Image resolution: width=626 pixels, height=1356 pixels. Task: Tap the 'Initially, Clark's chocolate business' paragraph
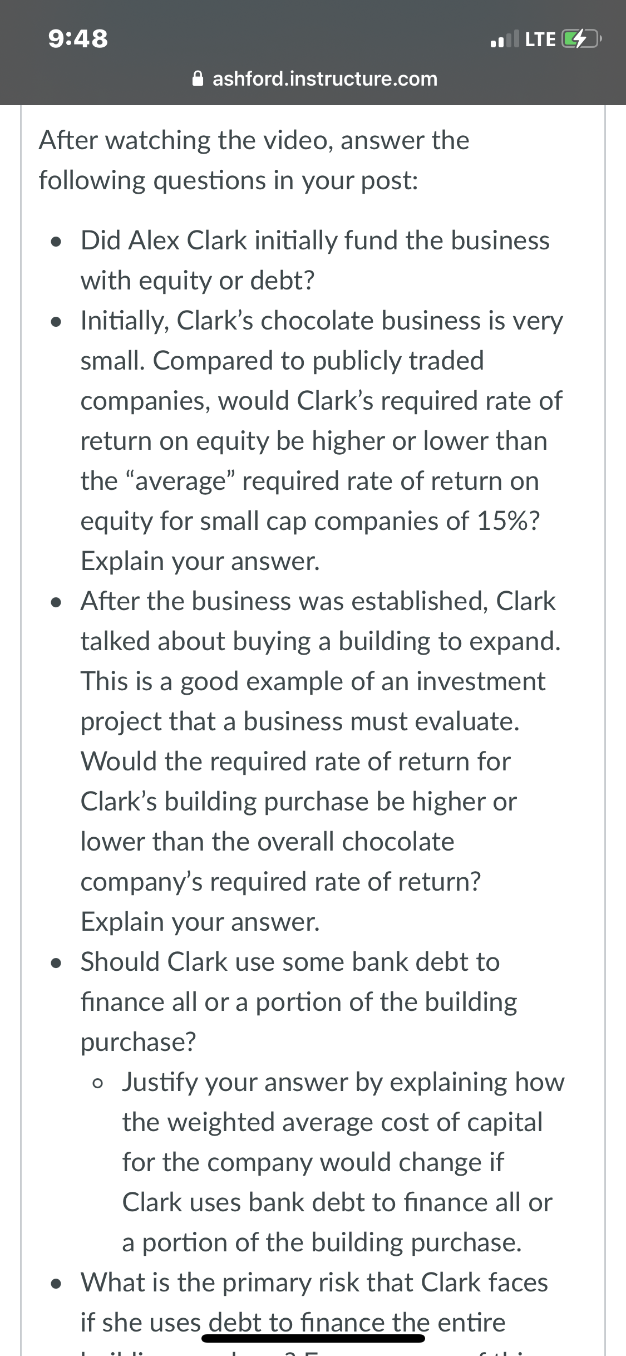point(322,441)
